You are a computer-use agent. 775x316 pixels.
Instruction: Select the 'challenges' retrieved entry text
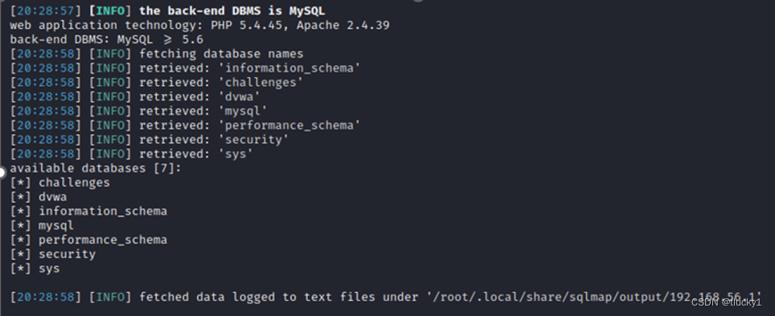coord(264,83)
